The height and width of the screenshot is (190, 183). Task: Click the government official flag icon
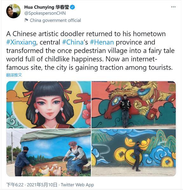click(x=26, y=20)
